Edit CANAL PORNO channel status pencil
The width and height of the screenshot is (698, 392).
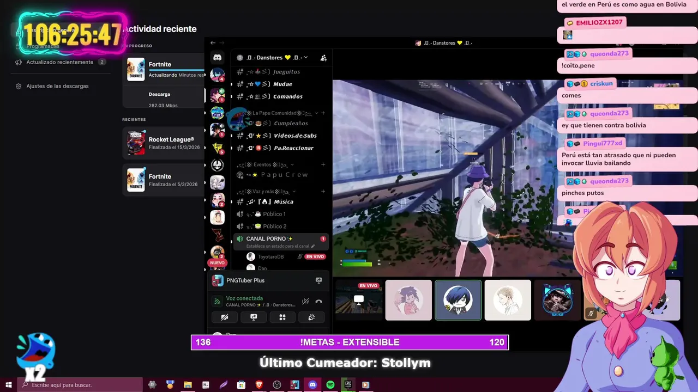(x=313, y=246)
